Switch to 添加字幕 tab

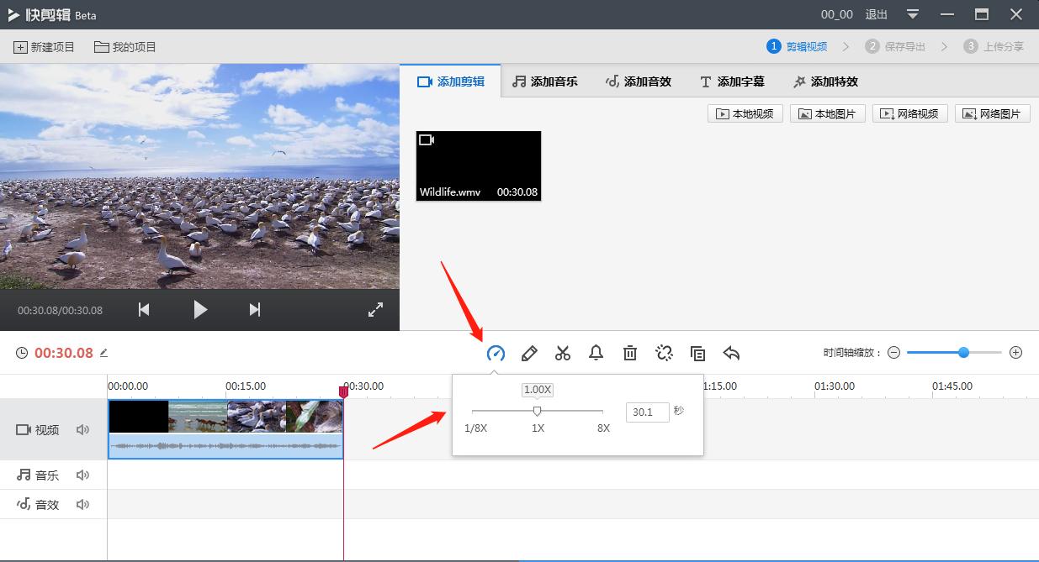click(x=732, y=81)
